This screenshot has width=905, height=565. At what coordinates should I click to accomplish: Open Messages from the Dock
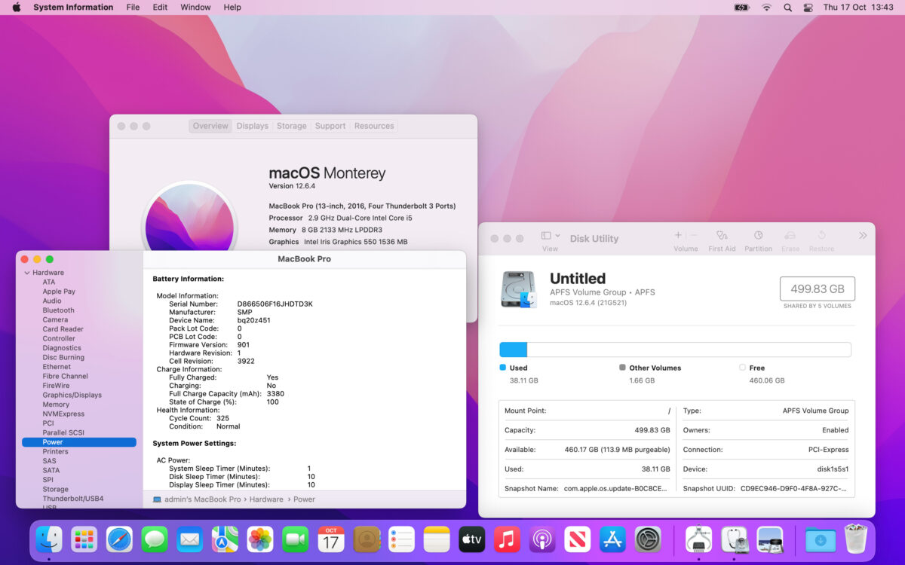coord(155,539)
